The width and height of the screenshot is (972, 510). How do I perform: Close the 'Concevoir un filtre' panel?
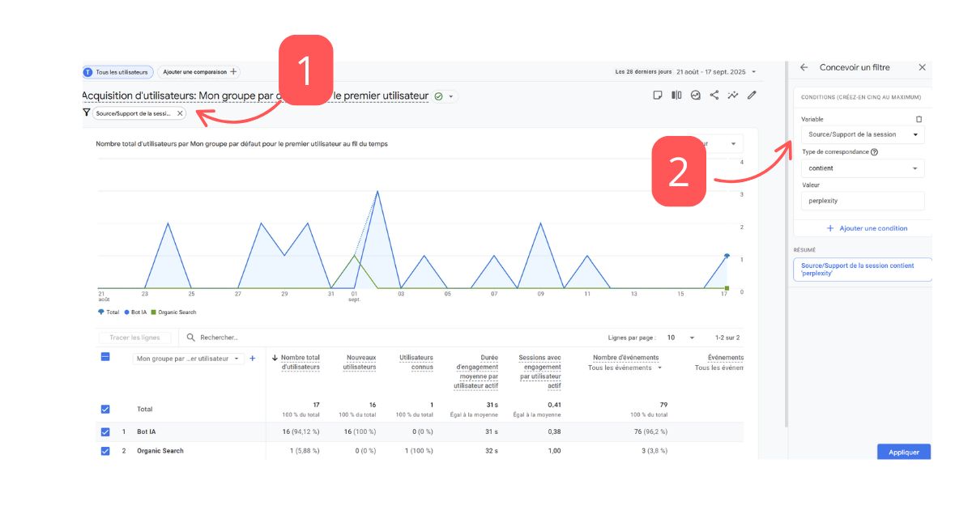[x=922, y=68]
